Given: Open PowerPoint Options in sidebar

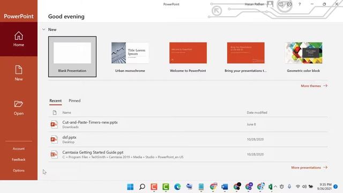Looking at the screenshot, I should coord(19,170).
